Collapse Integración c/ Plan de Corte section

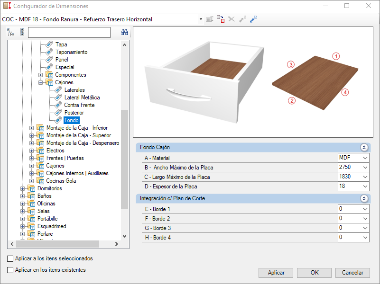pyautogui.click(x=364, y=199)
